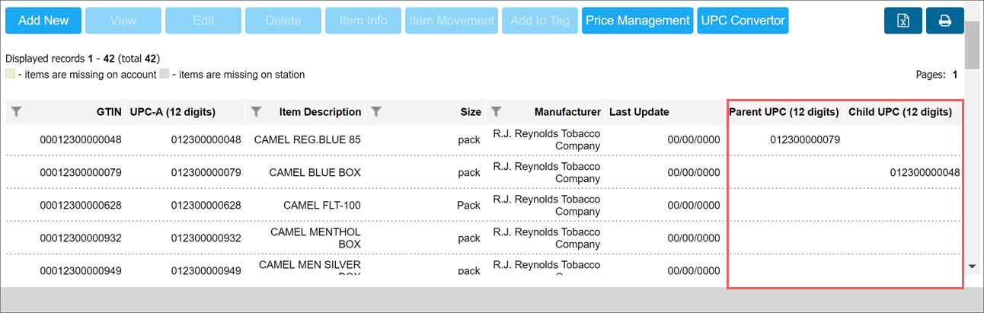
Task: Print the list using the printer icon
Action: tap(945, 21)
